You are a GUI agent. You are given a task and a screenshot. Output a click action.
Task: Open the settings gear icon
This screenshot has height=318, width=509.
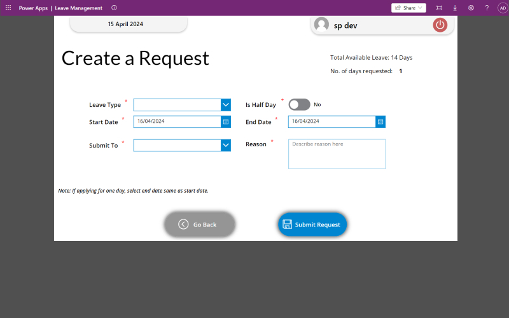pos(471,8)
